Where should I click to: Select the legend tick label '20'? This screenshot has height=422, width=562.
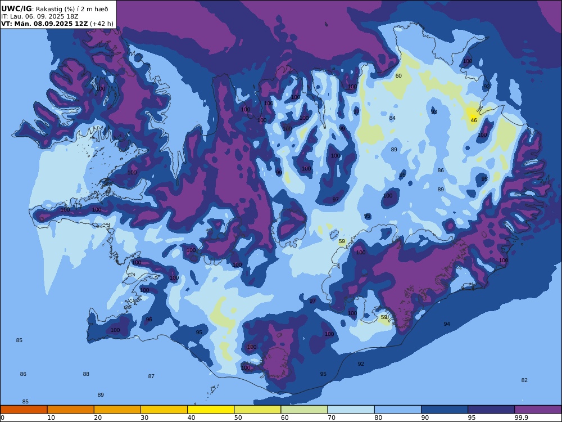click(x=98, y=417)
